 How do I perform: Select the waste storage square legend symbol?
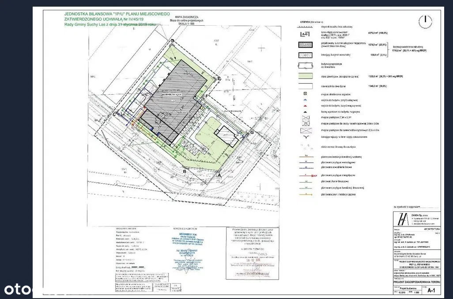click(x=304, y=94)
